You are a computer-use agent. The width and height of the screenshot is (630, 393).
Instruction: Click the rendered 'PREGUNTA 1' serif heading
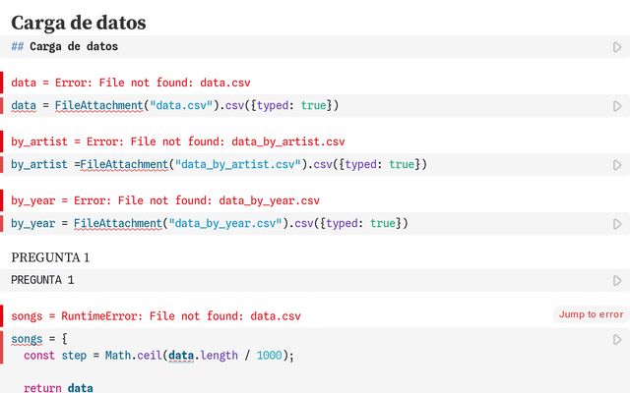50,257
